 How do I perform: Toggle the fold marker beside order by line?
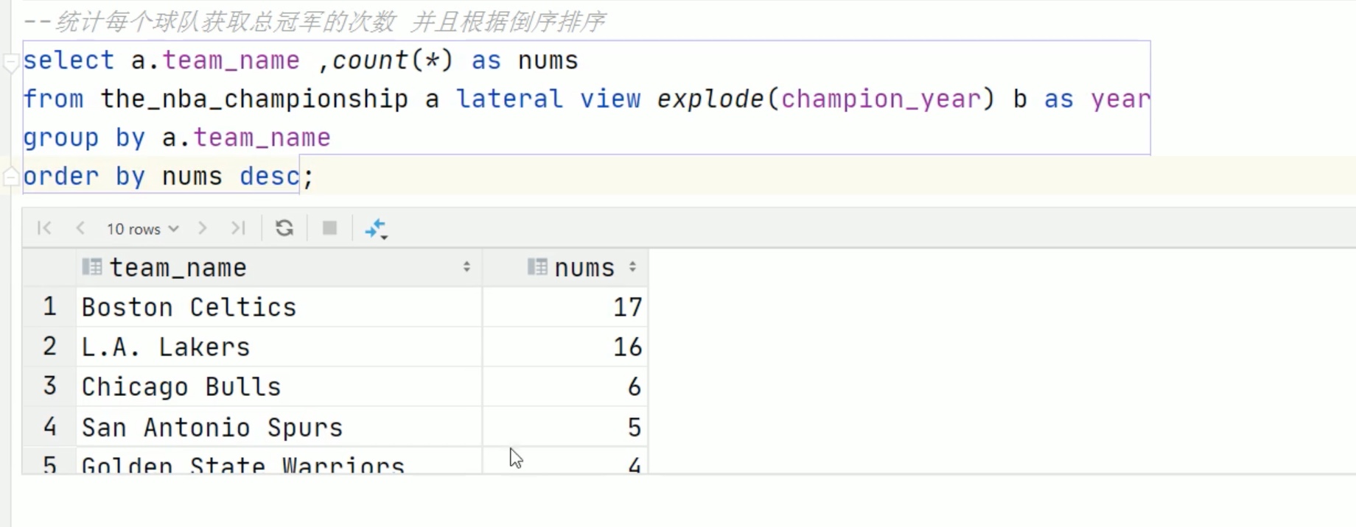(x=10, y=177)
